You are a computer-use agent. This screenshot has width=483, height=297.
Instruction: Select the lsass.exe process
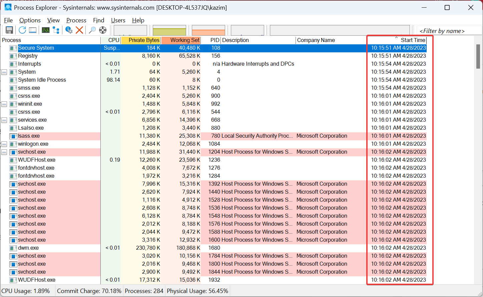[29, 136]
